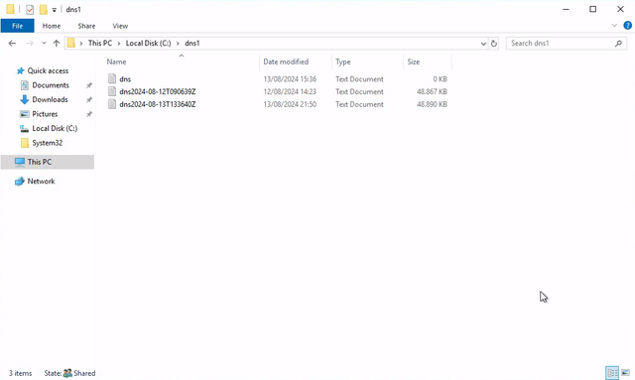Click the Back navigation arrow

tap(12, 44)
